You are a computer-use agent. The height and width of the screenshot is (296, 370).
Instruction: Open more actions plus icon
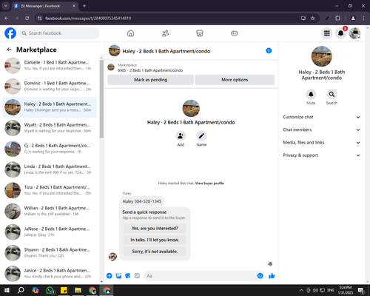(110, 276)
